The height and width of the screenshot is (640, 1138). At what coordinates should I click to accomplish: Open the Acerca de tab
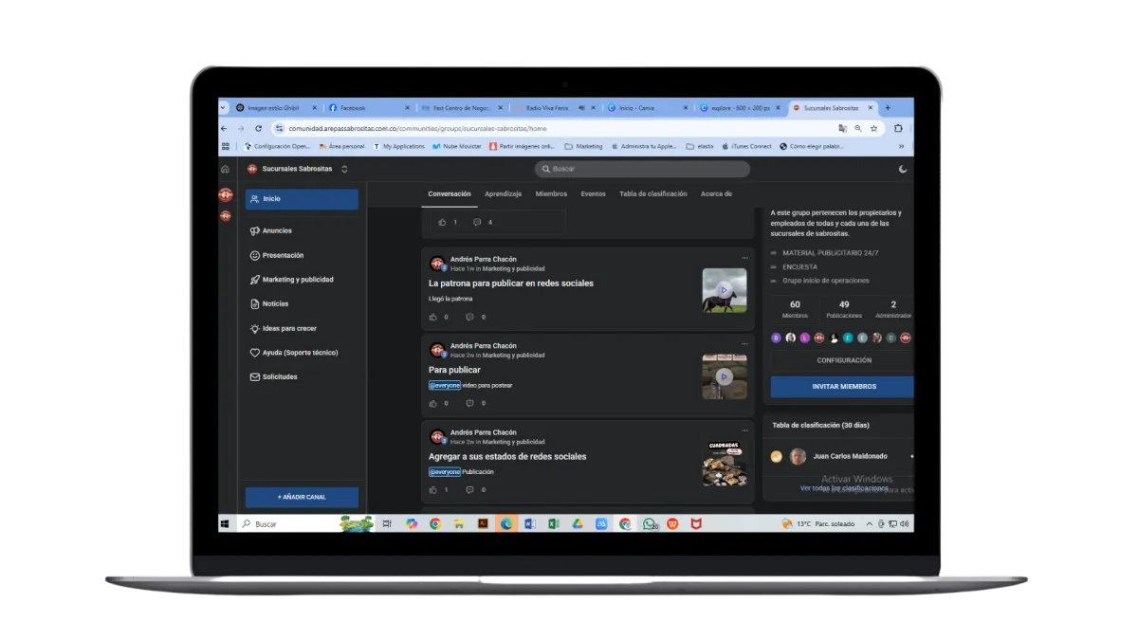point(716,194)
